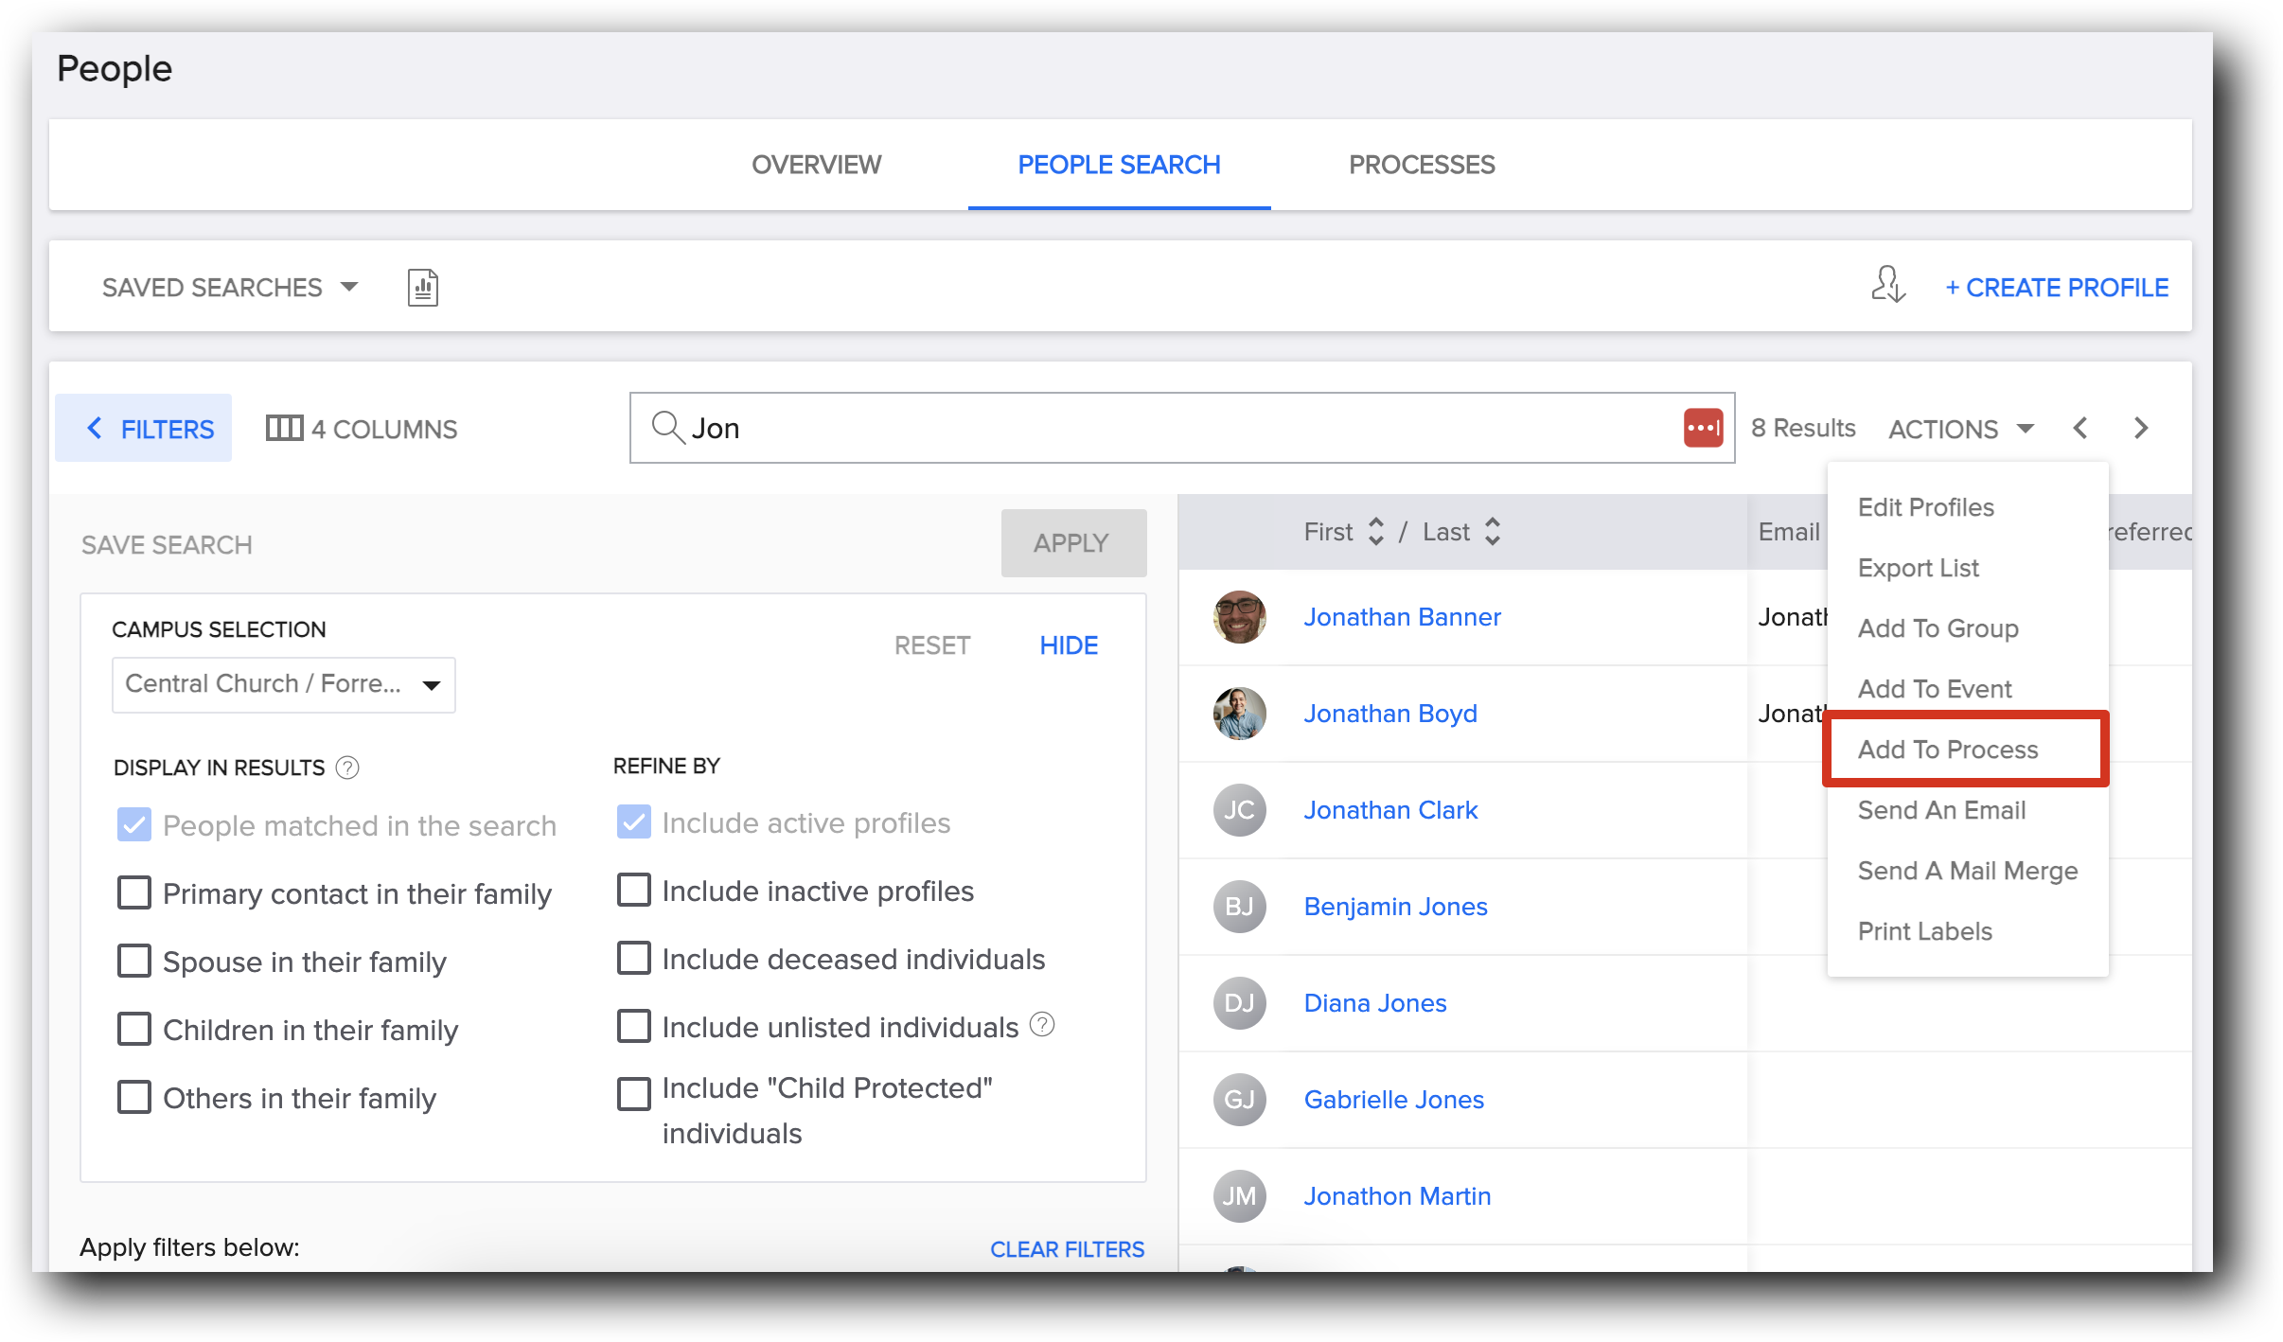Sort results by Last name
The height and width of the screenshot is (1342, 2283).
click(x=1494, y=532)
